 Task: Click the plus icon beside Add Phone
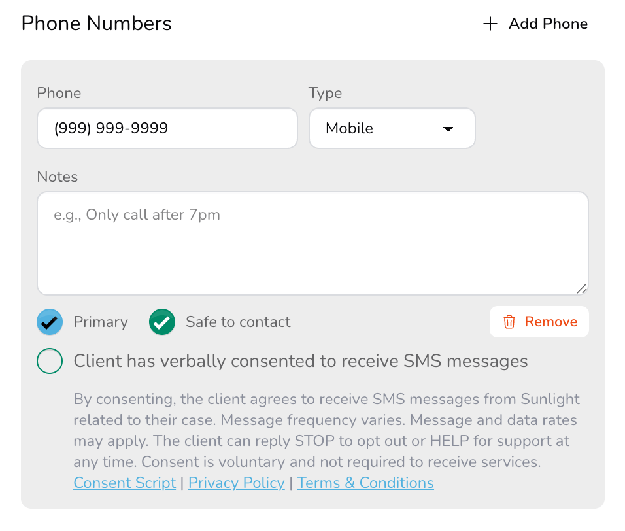click(489, 24)
